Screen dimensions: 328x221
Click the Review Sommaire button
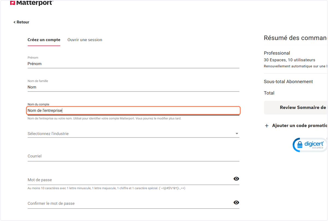(296, 107)
